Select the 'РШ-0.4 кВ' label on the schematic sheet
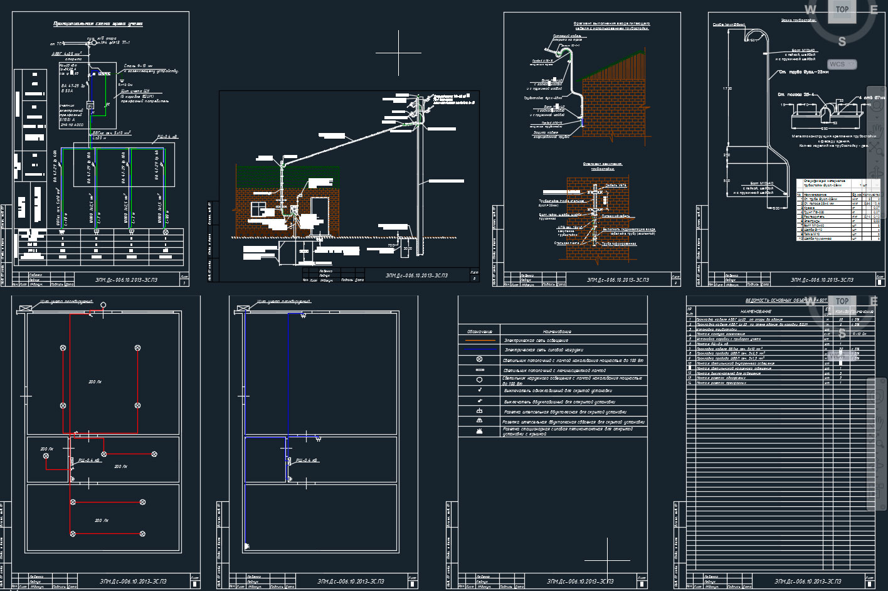The width and height of the screenshot is (888, 591). pyautogui.click(x=167, y=136)
